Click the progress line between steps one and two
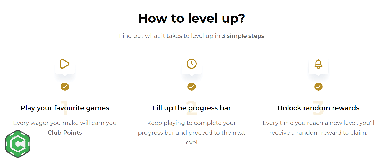The height and width of the screenshot is (163, 390). pyautogui.click(x=128, y=88)
